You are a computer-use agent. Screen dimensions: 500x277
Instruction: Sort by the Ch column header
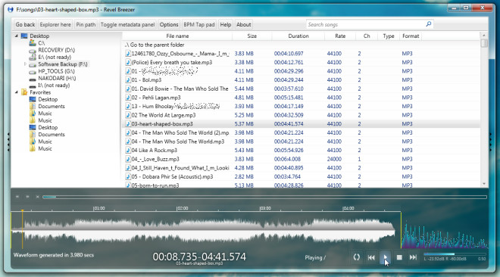click(x=367, y=36)
